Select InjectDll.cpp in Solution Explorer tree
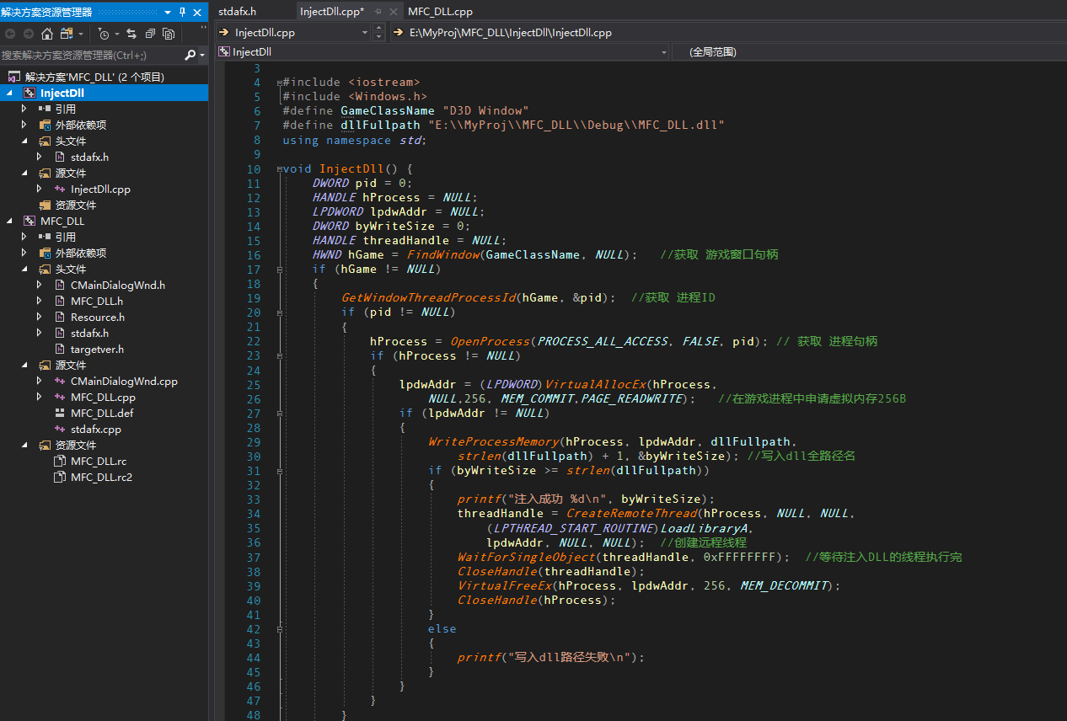The image size is (1067, 721). coord(100,189)
